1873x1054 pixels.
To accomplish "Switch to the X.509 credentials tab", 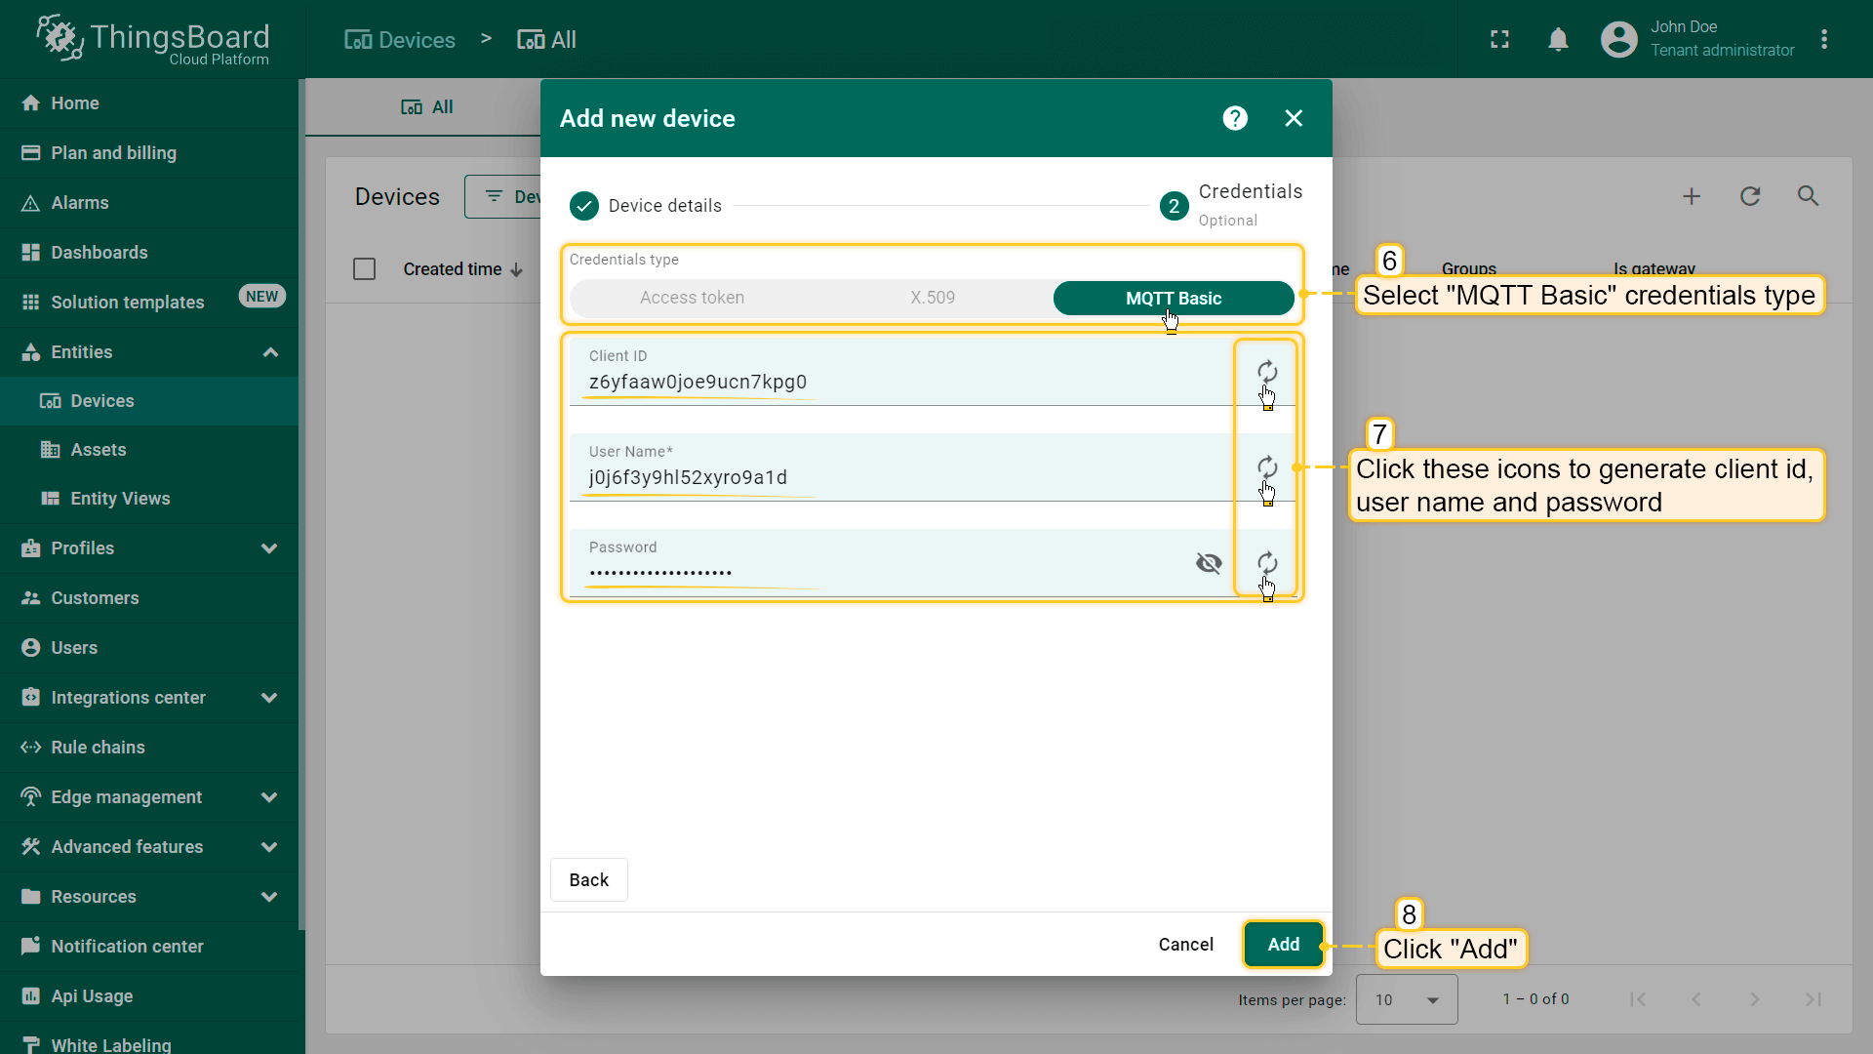I will (932, 298).
